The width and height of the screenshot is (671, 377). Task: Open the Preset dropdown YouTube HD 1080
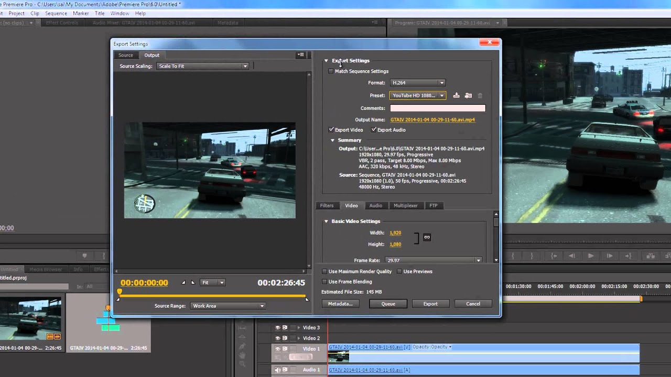[418, 95]
